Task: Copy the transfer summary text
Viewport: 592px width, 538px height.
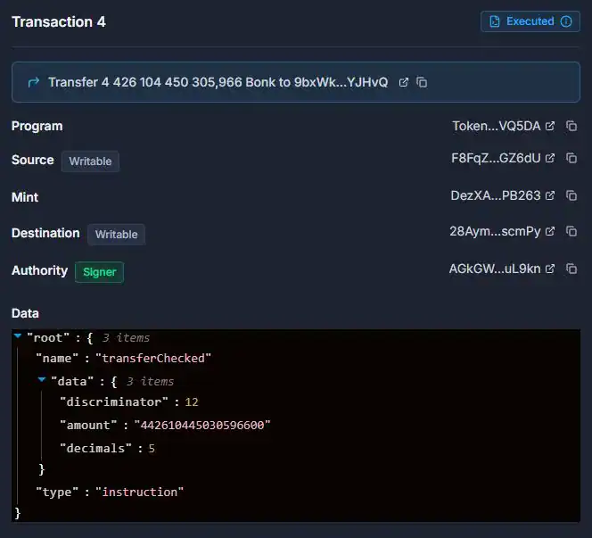Action: pyautogui.click(x=422, y=82)
